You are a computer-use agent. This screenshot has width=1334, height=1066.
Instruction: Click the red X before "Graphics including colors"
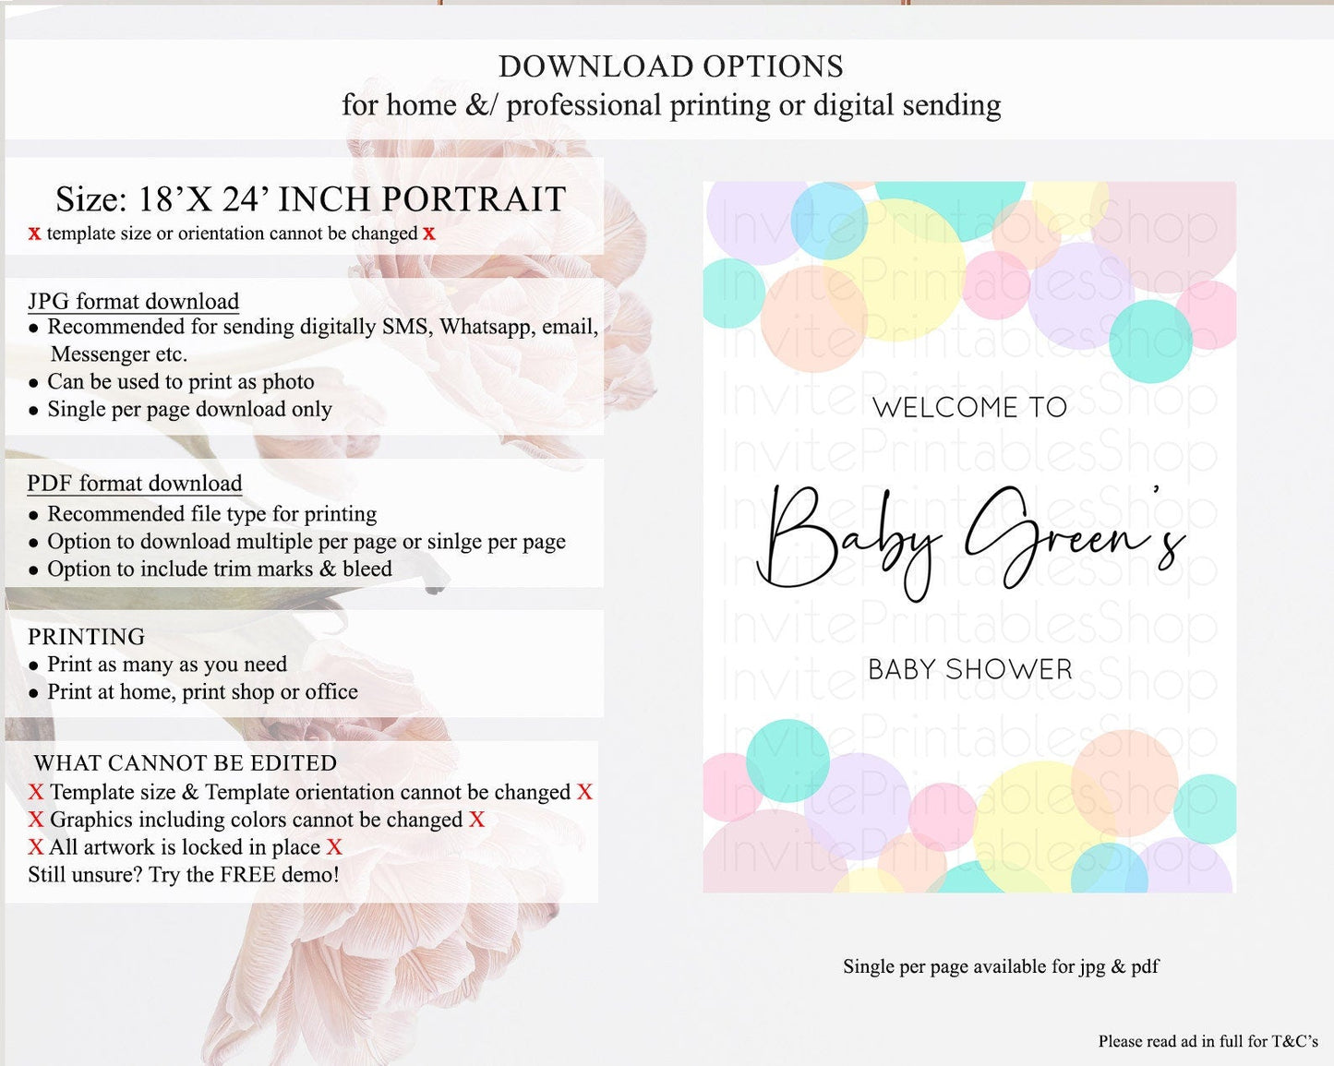click(x=36, y=820)
